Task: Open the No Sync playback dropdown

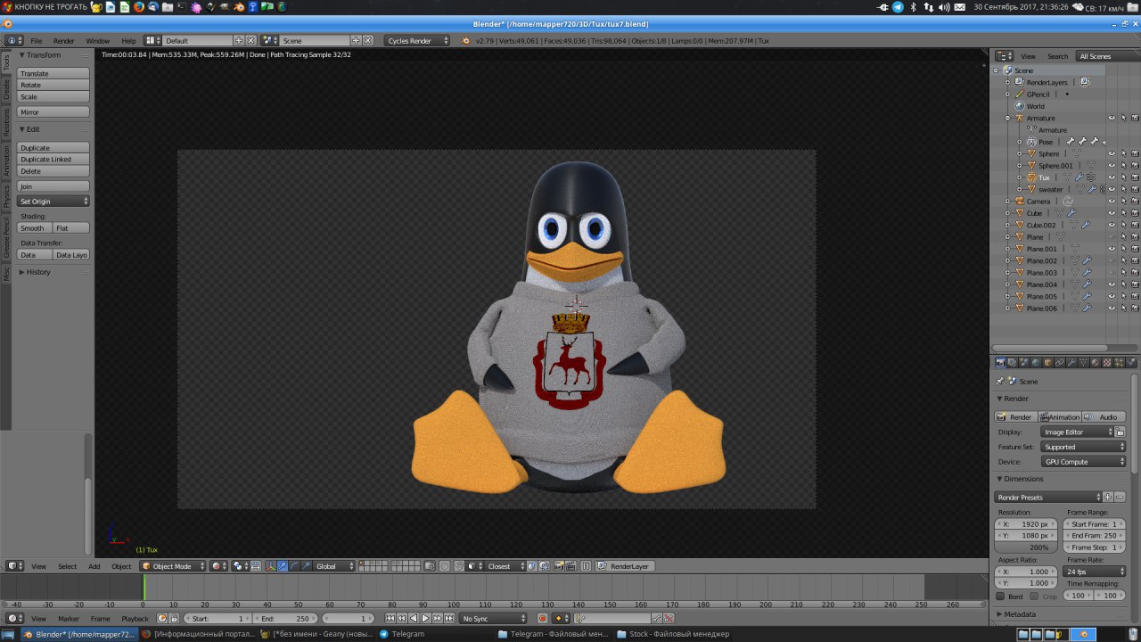Action: pos(493,618)
